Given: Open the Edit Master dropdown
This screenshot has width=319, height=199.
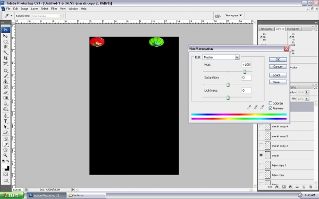Looking at the screenshot, I should click(237, 57).
